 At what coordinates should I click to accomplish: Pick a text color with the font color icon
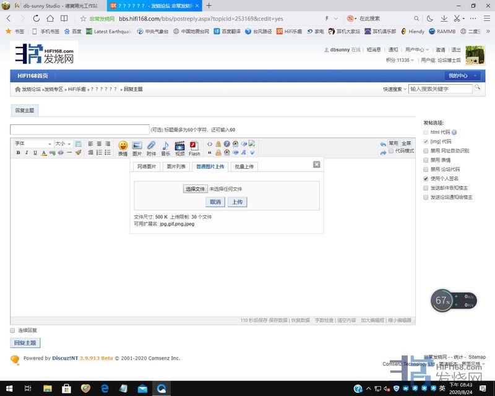44,153
